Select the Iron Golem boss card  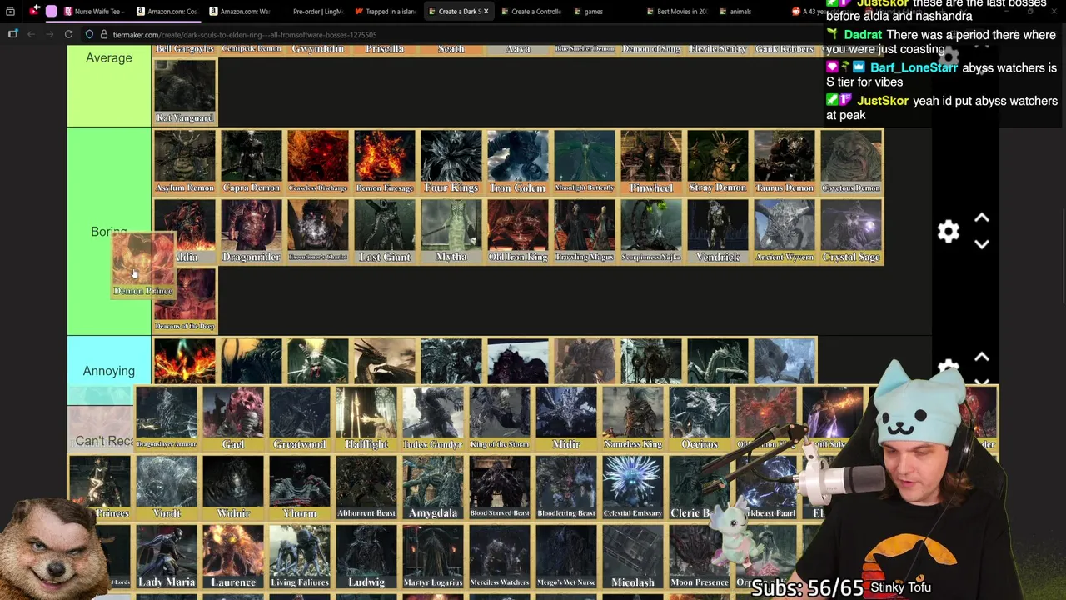point(517,162)
